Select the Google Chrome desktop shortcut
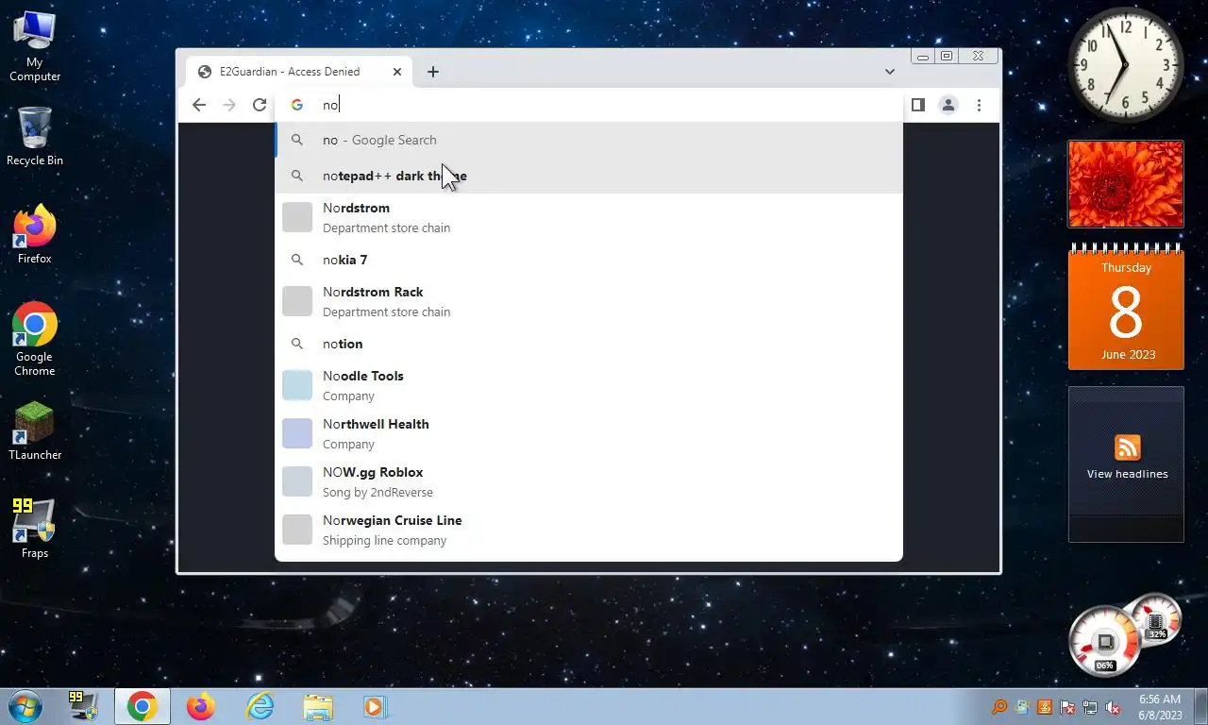Viewport: 1208px width, 725px height. coord(35,339)
